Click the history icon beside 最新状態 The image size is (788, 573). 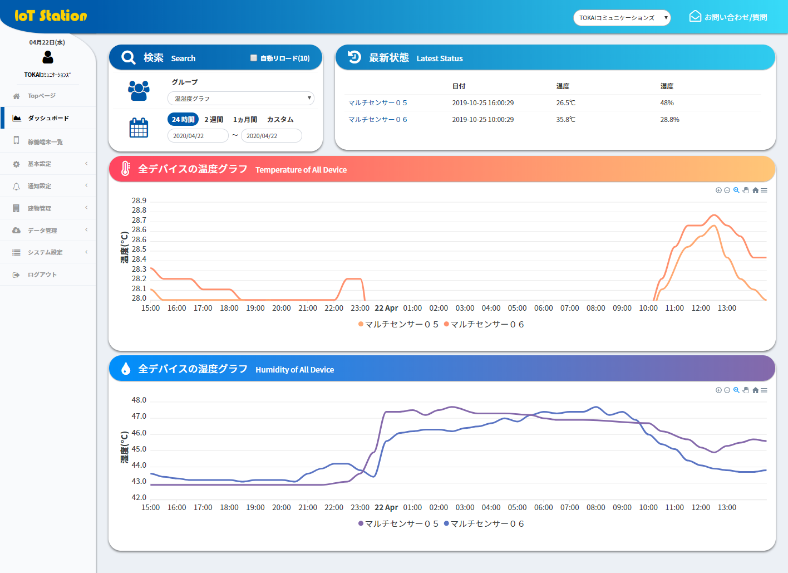tap(354, 57)
